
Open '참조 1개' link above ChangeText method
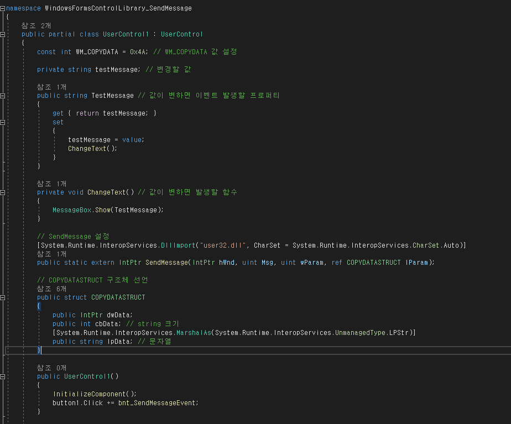[51, 184]
